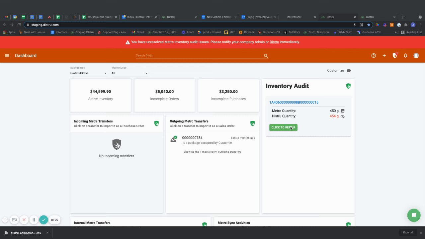Open the hamburger navigation menu
Screen dimensions: 425x239
(x=7, y=55)
